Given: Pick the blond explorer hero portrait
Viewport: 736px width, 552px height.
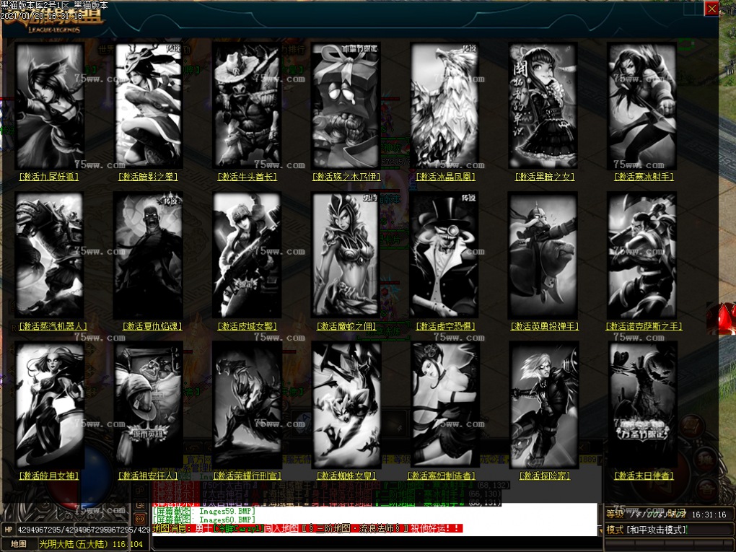Looking at the screenshot, I should [543, 405].
